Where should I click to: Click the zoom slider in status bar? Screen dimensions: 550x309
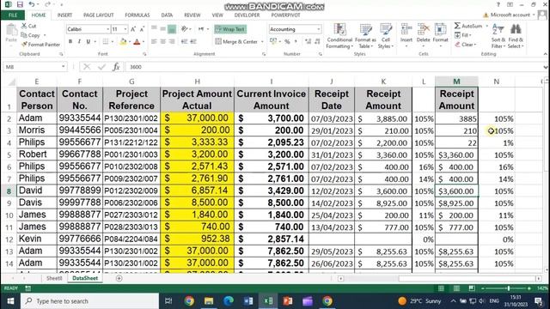point(508,288)
